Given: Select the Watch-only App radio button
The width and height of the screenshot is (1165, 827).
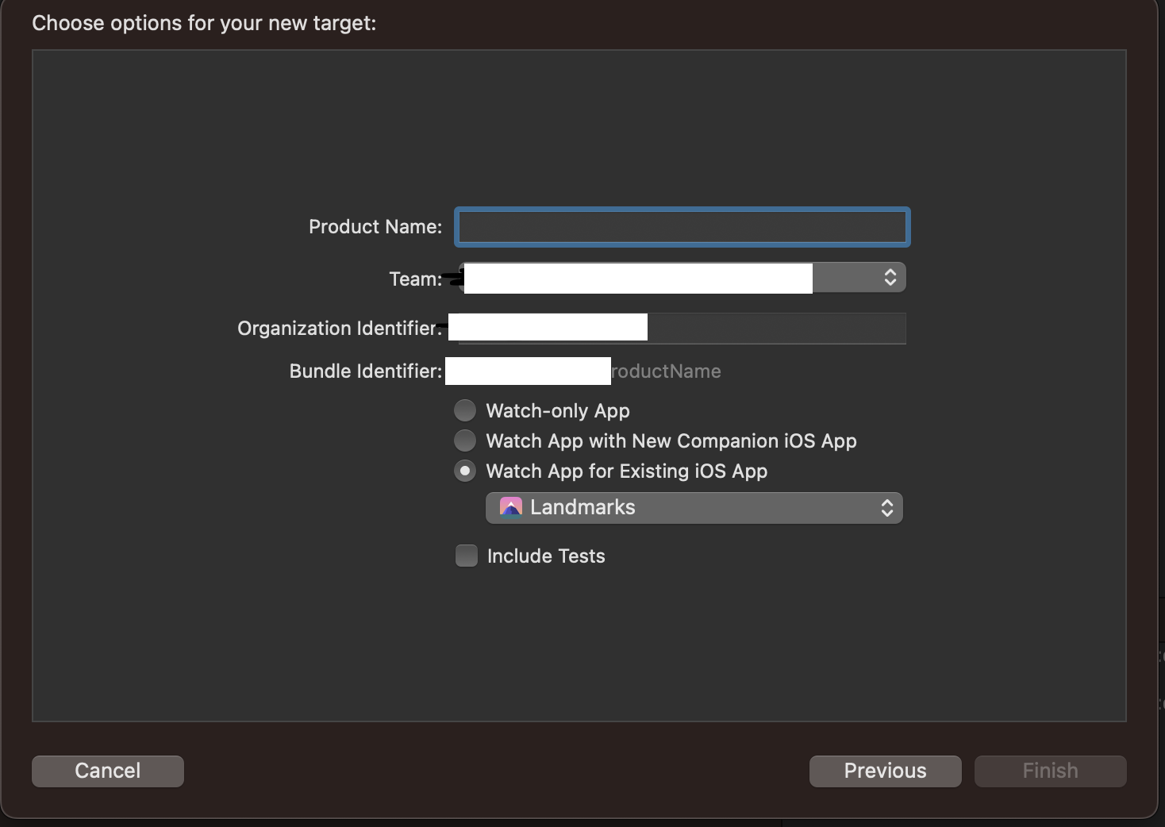Looking at the screenshot, I should click(x=465, y=410).
